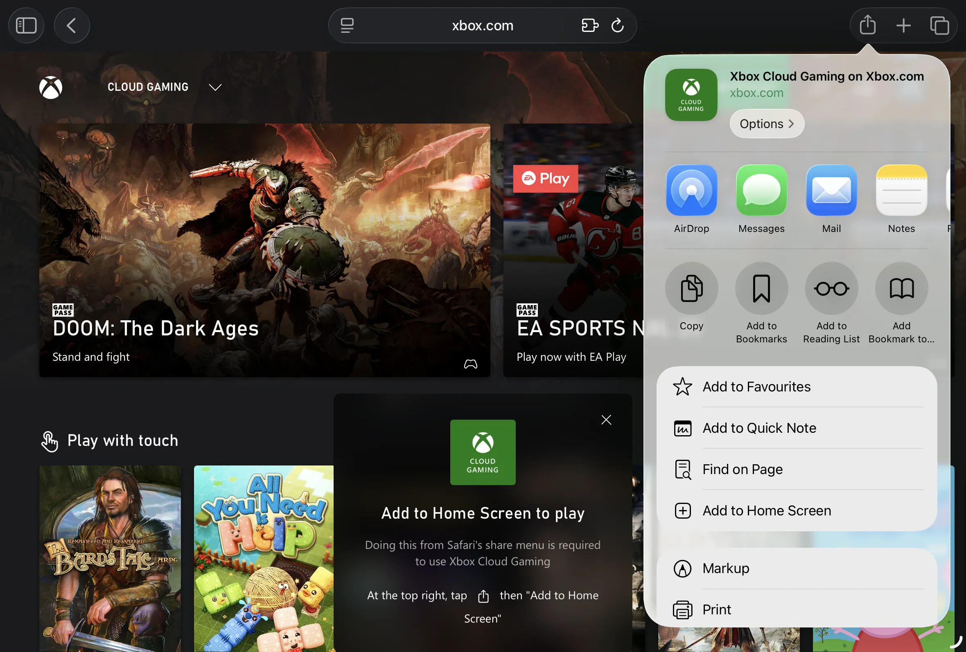Open a new Safari tab
Screen dimensions: 966x652
[903, 25]
